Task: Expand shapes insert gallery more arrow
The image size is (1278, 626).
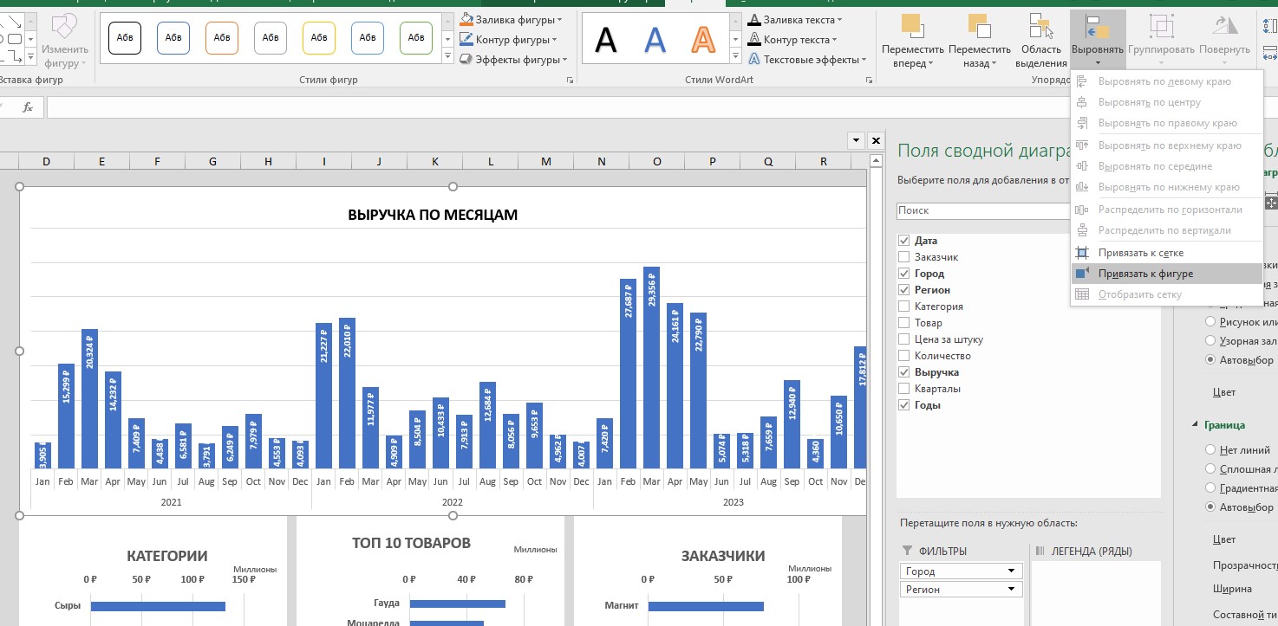Action: click(x=31, y=57)
